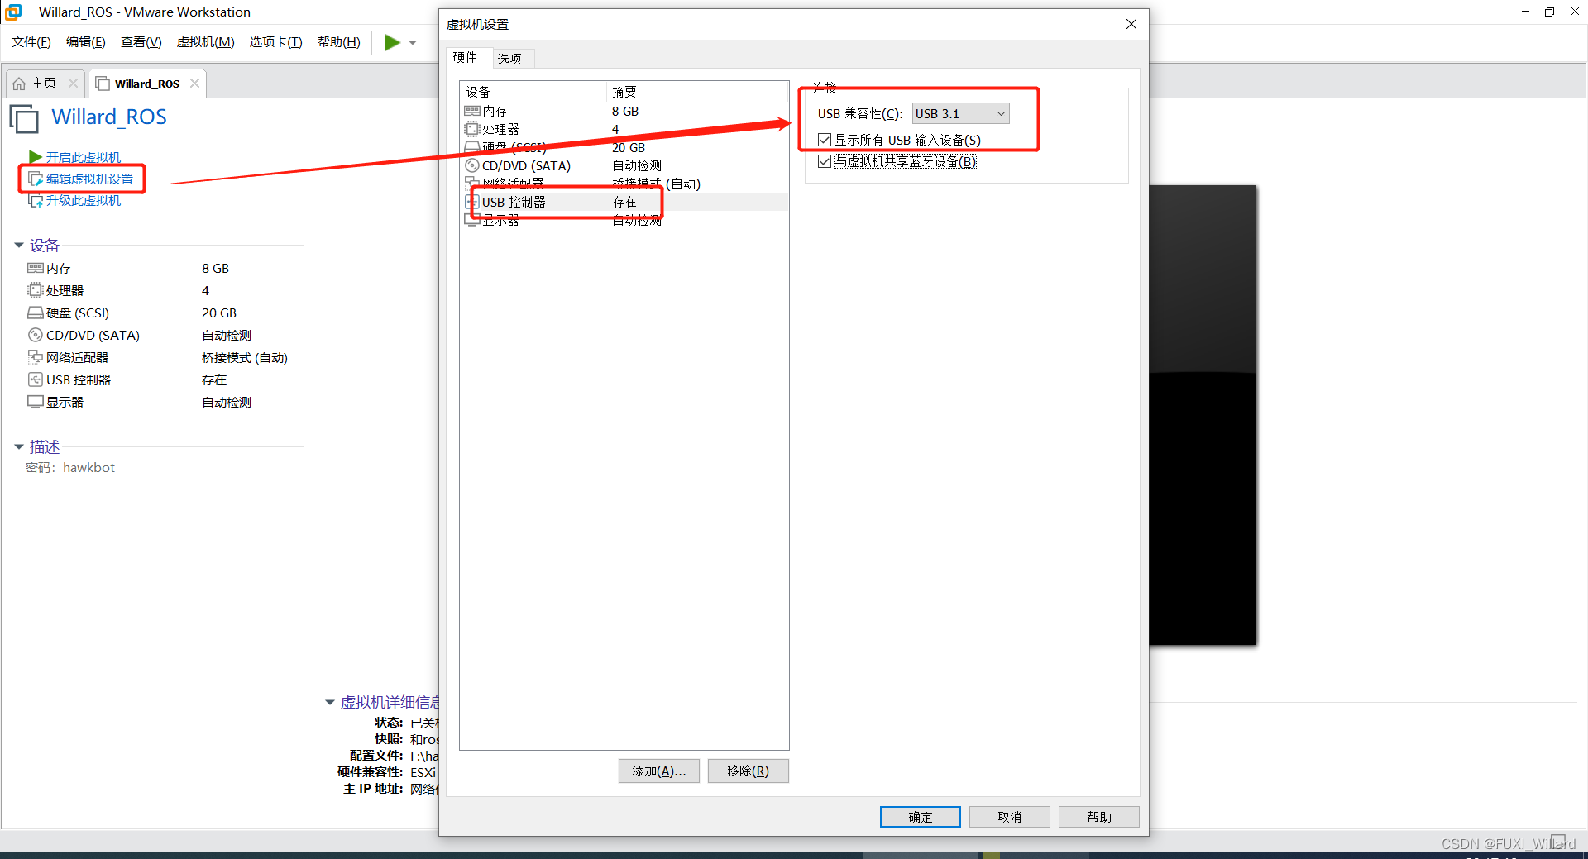Screen dimensions: 1588x859
Task: Click display icon in main window device list
Action: pyautogui.click(x=36, y=402)
